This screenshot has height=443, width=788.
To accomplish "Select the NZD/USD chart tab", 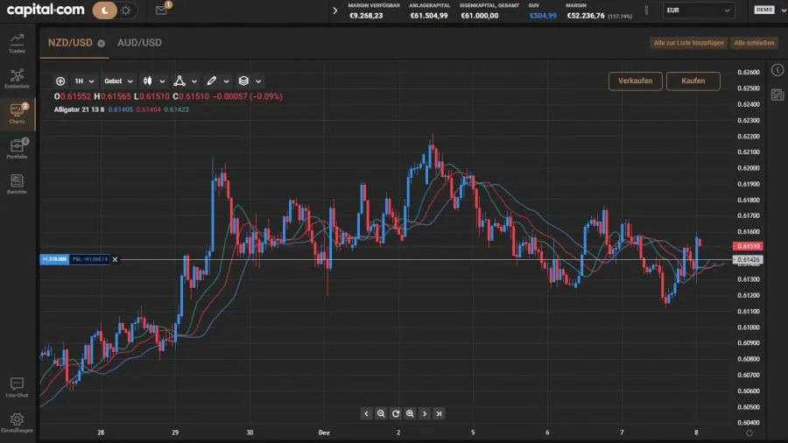I will coord(70,42).
